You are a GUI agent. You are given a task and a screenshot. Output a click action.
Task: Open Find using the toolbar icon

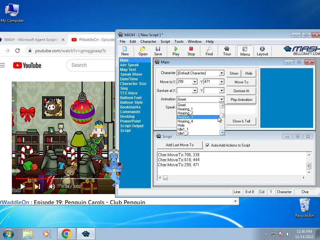click(x=209, y=51)
